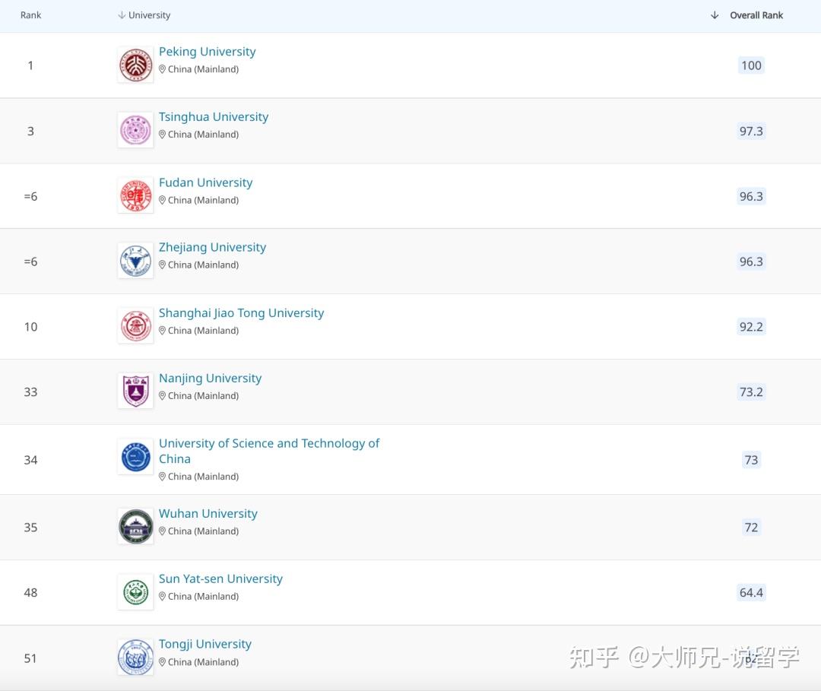Image resolution: width=821 pixels, height=691 pixels.
Task: Click the location marker under Sun Yat-sen University
Action: coord(163,597)
